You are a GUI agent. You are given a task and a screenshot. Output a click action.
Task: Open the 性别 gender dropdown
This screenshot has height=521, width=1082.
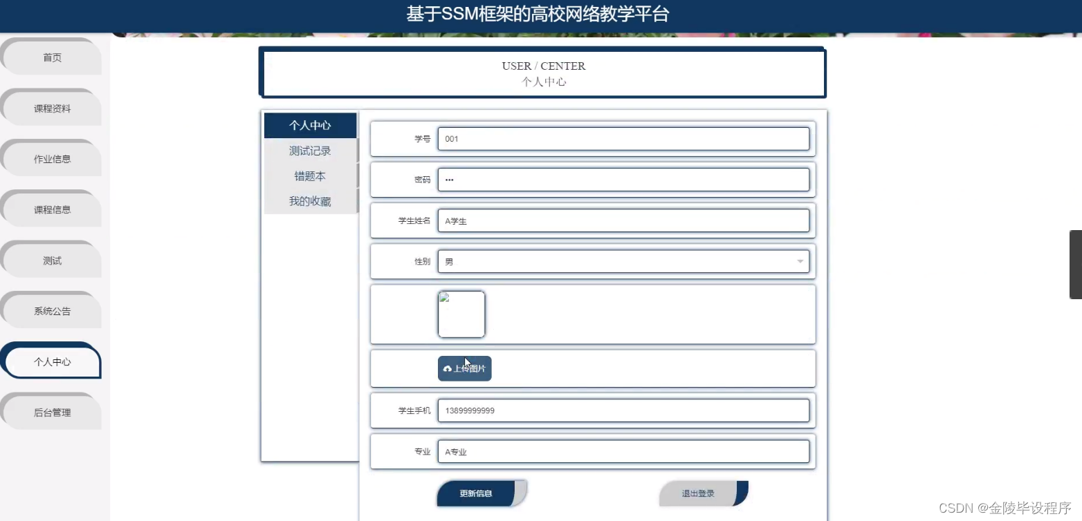click(799, 261)
